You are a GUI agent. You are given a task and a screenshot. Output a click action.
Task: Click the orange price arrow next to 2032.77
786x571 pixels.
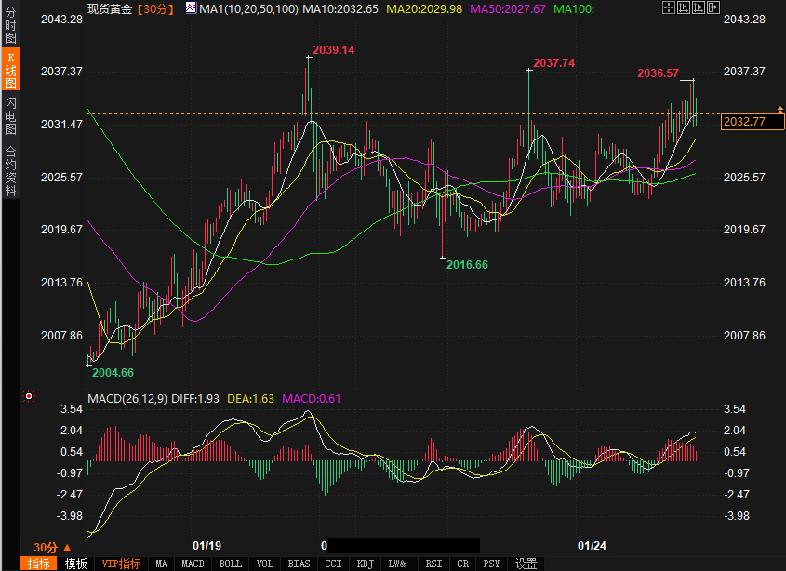pyautogui.click(x=779, y=109)
